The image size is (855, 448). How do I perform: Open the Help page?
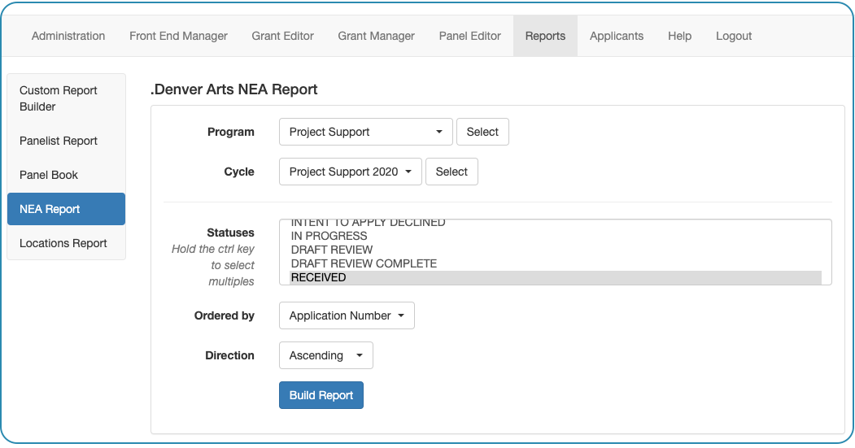tap(679, 36)
